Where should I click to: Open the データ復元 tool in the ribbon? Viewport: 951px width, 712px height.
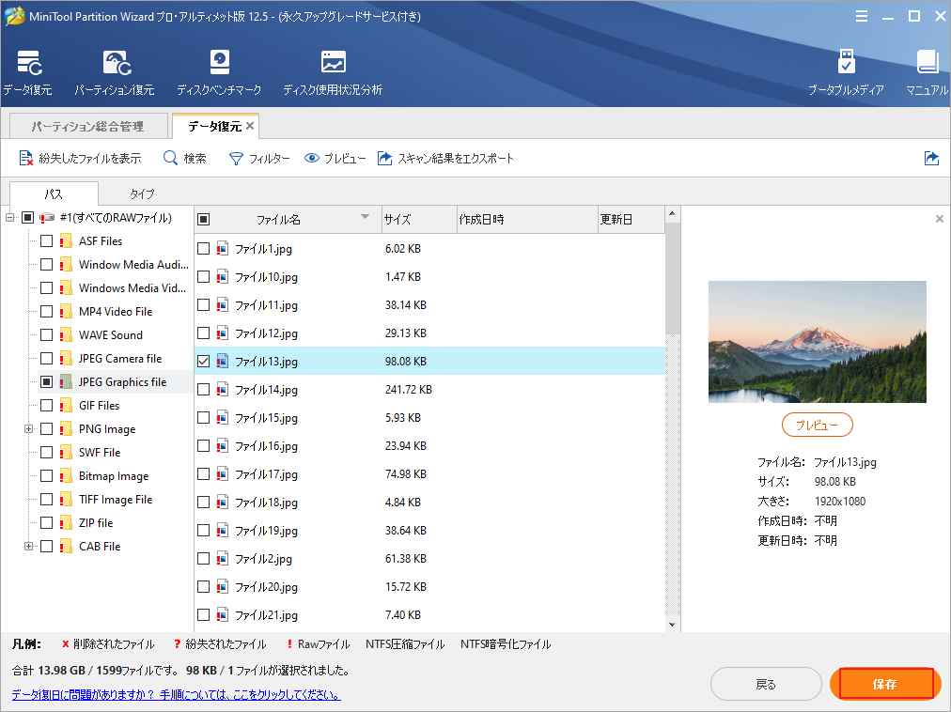[x=27, y=73]
